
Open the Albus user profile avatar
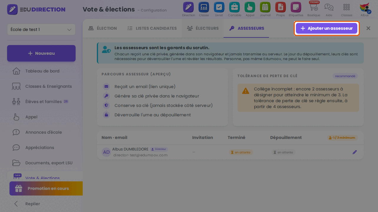[x=365, y=8]
